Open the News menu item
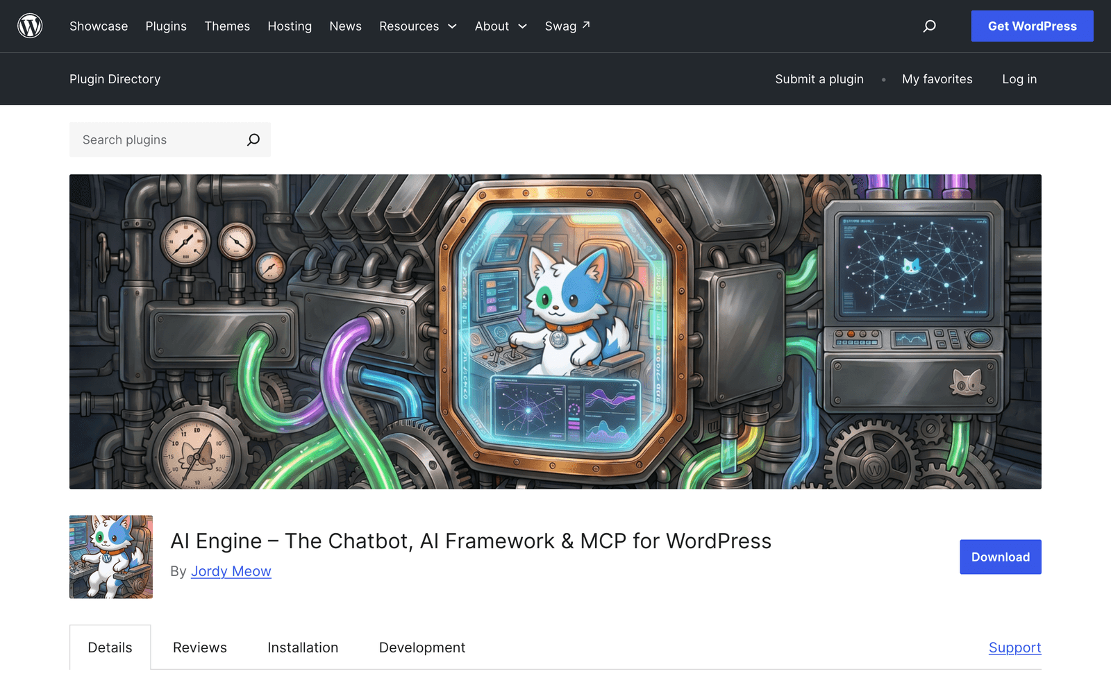 click(345, 26)
